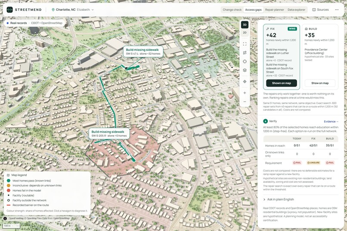Viewport: 347px width, 231px height.
Task: Click the Map legend header icon
Action: [x=8, y=175]
